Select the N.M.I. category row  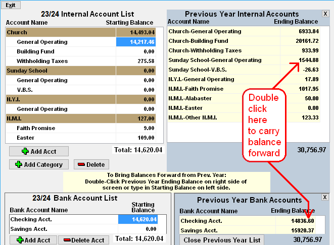pyautogui.click(x=61, y=118)
